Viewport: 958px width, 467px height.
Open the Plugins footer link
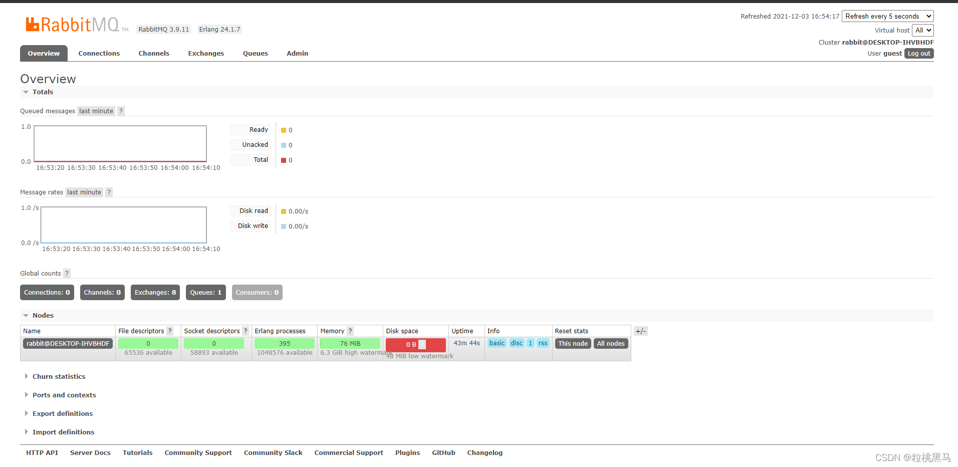click(408, 453)
